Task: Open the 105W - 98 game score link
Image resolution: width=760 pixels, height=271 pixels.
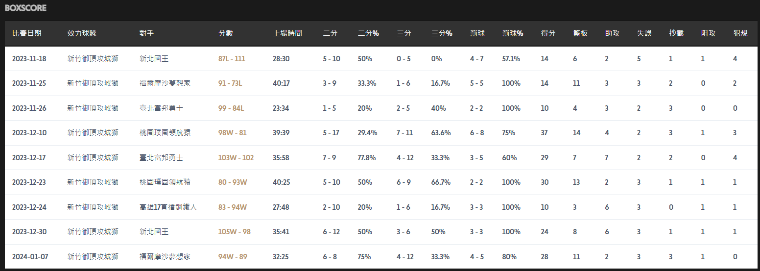Action: click(234, 232)
